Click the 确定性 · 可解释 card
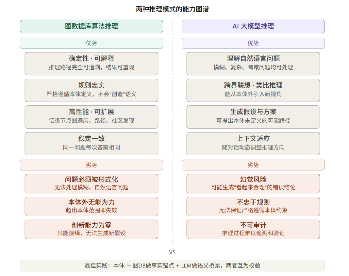349x276 pixels. pyautogui.click(x=91, y=64)
